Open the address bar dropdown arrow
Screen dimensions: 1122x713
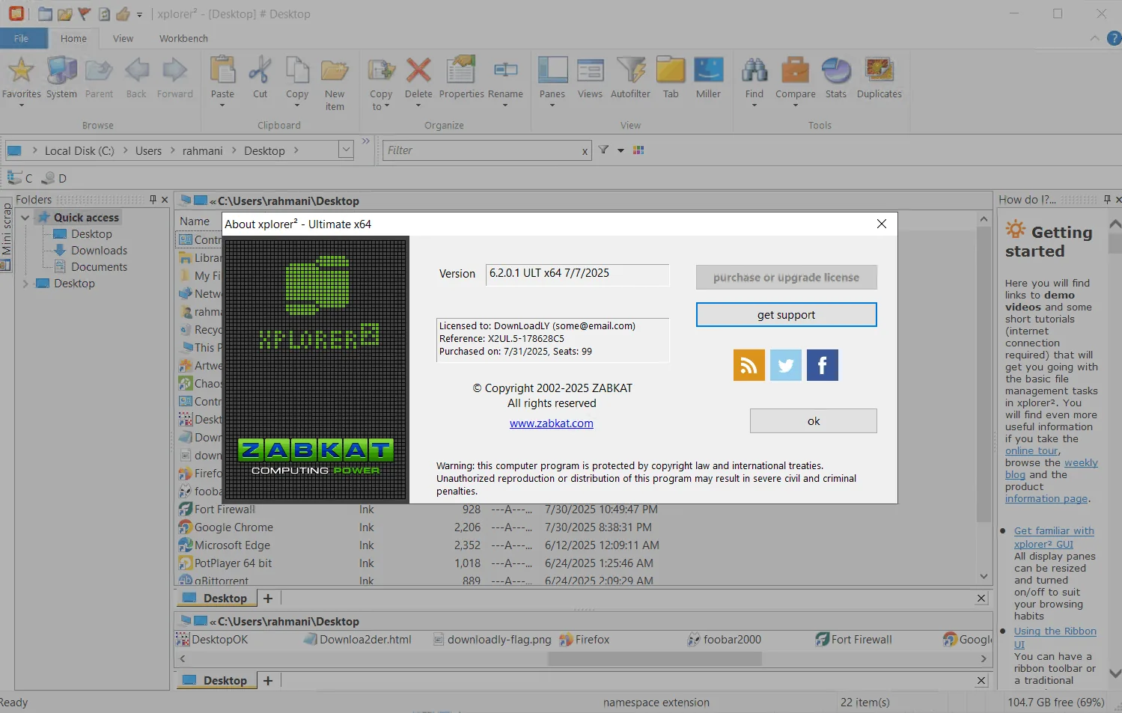coord(346,150)
